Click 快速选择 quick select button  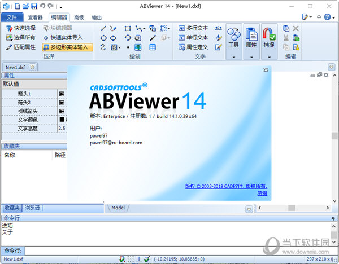(x=21, y=28)
